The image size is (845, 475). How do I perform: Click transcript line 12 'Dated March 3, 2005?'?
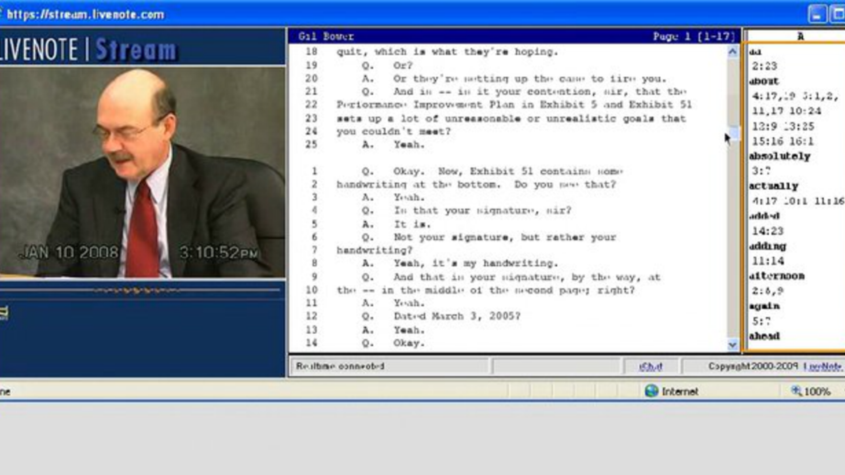tap(457, 316)
